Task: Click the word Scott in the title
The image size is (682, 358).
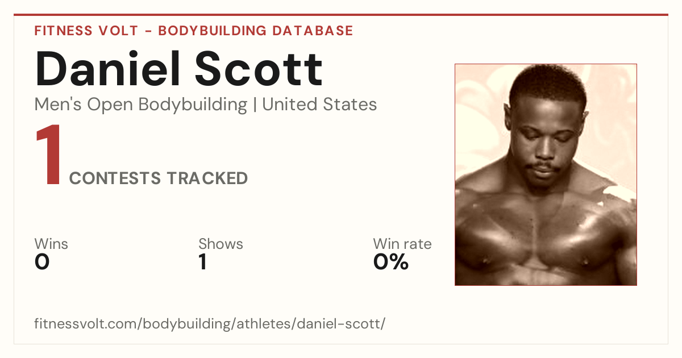Action: point(260,69)
